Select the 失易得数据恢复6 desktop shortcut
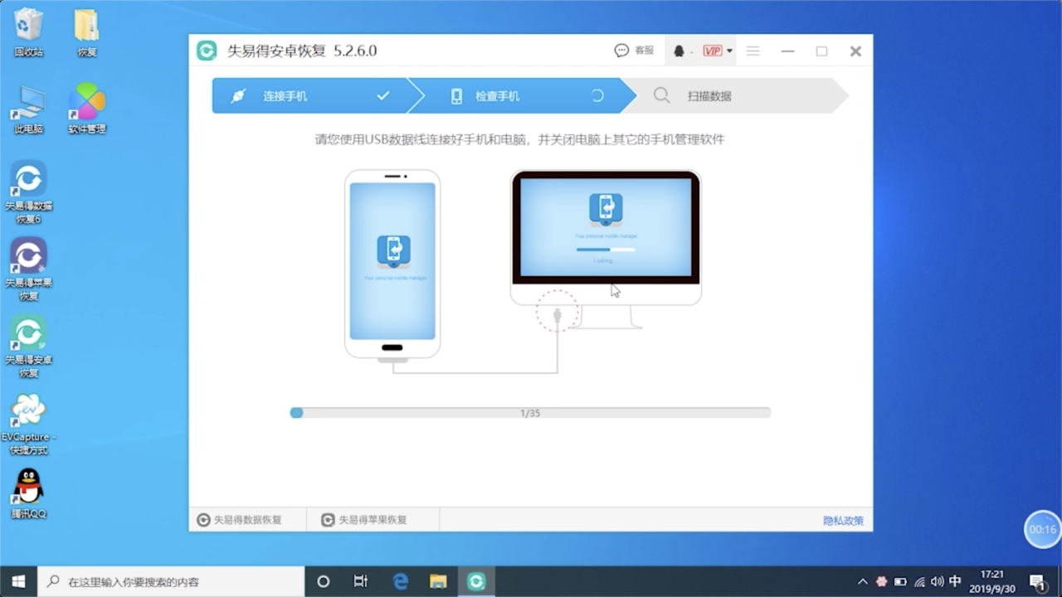The width and height of the screenshot is (1062, 597). click(28, 192)
